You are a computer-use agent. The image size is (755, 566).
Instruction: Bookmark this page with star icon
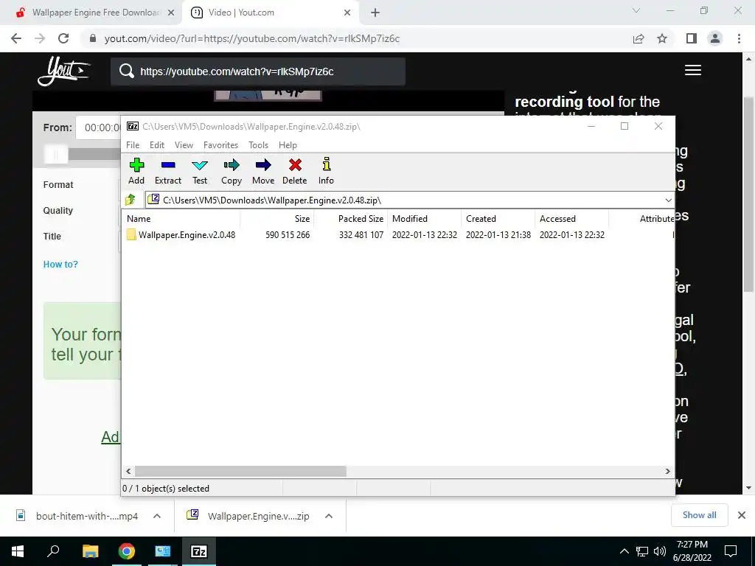click(662, 38)
